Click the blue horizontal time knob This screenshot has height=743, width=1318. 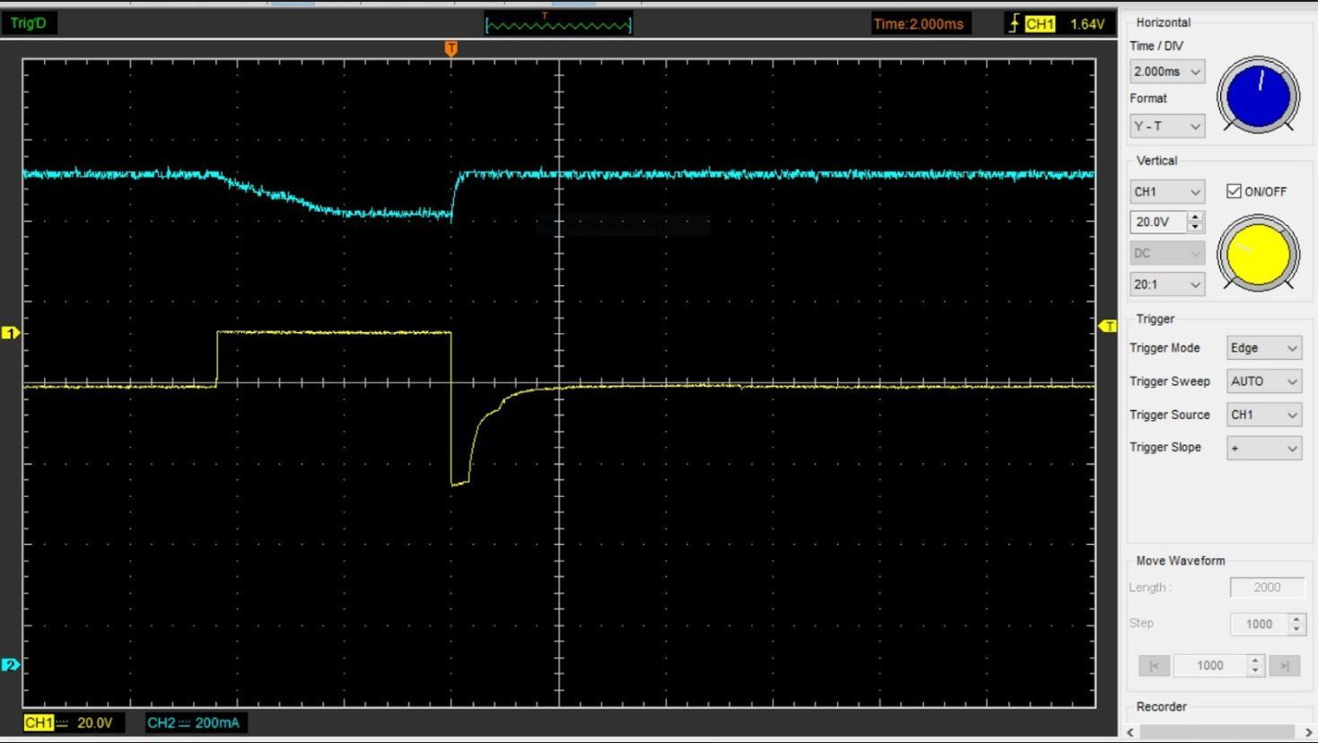pyautogui.click(x=1258, y=95)
